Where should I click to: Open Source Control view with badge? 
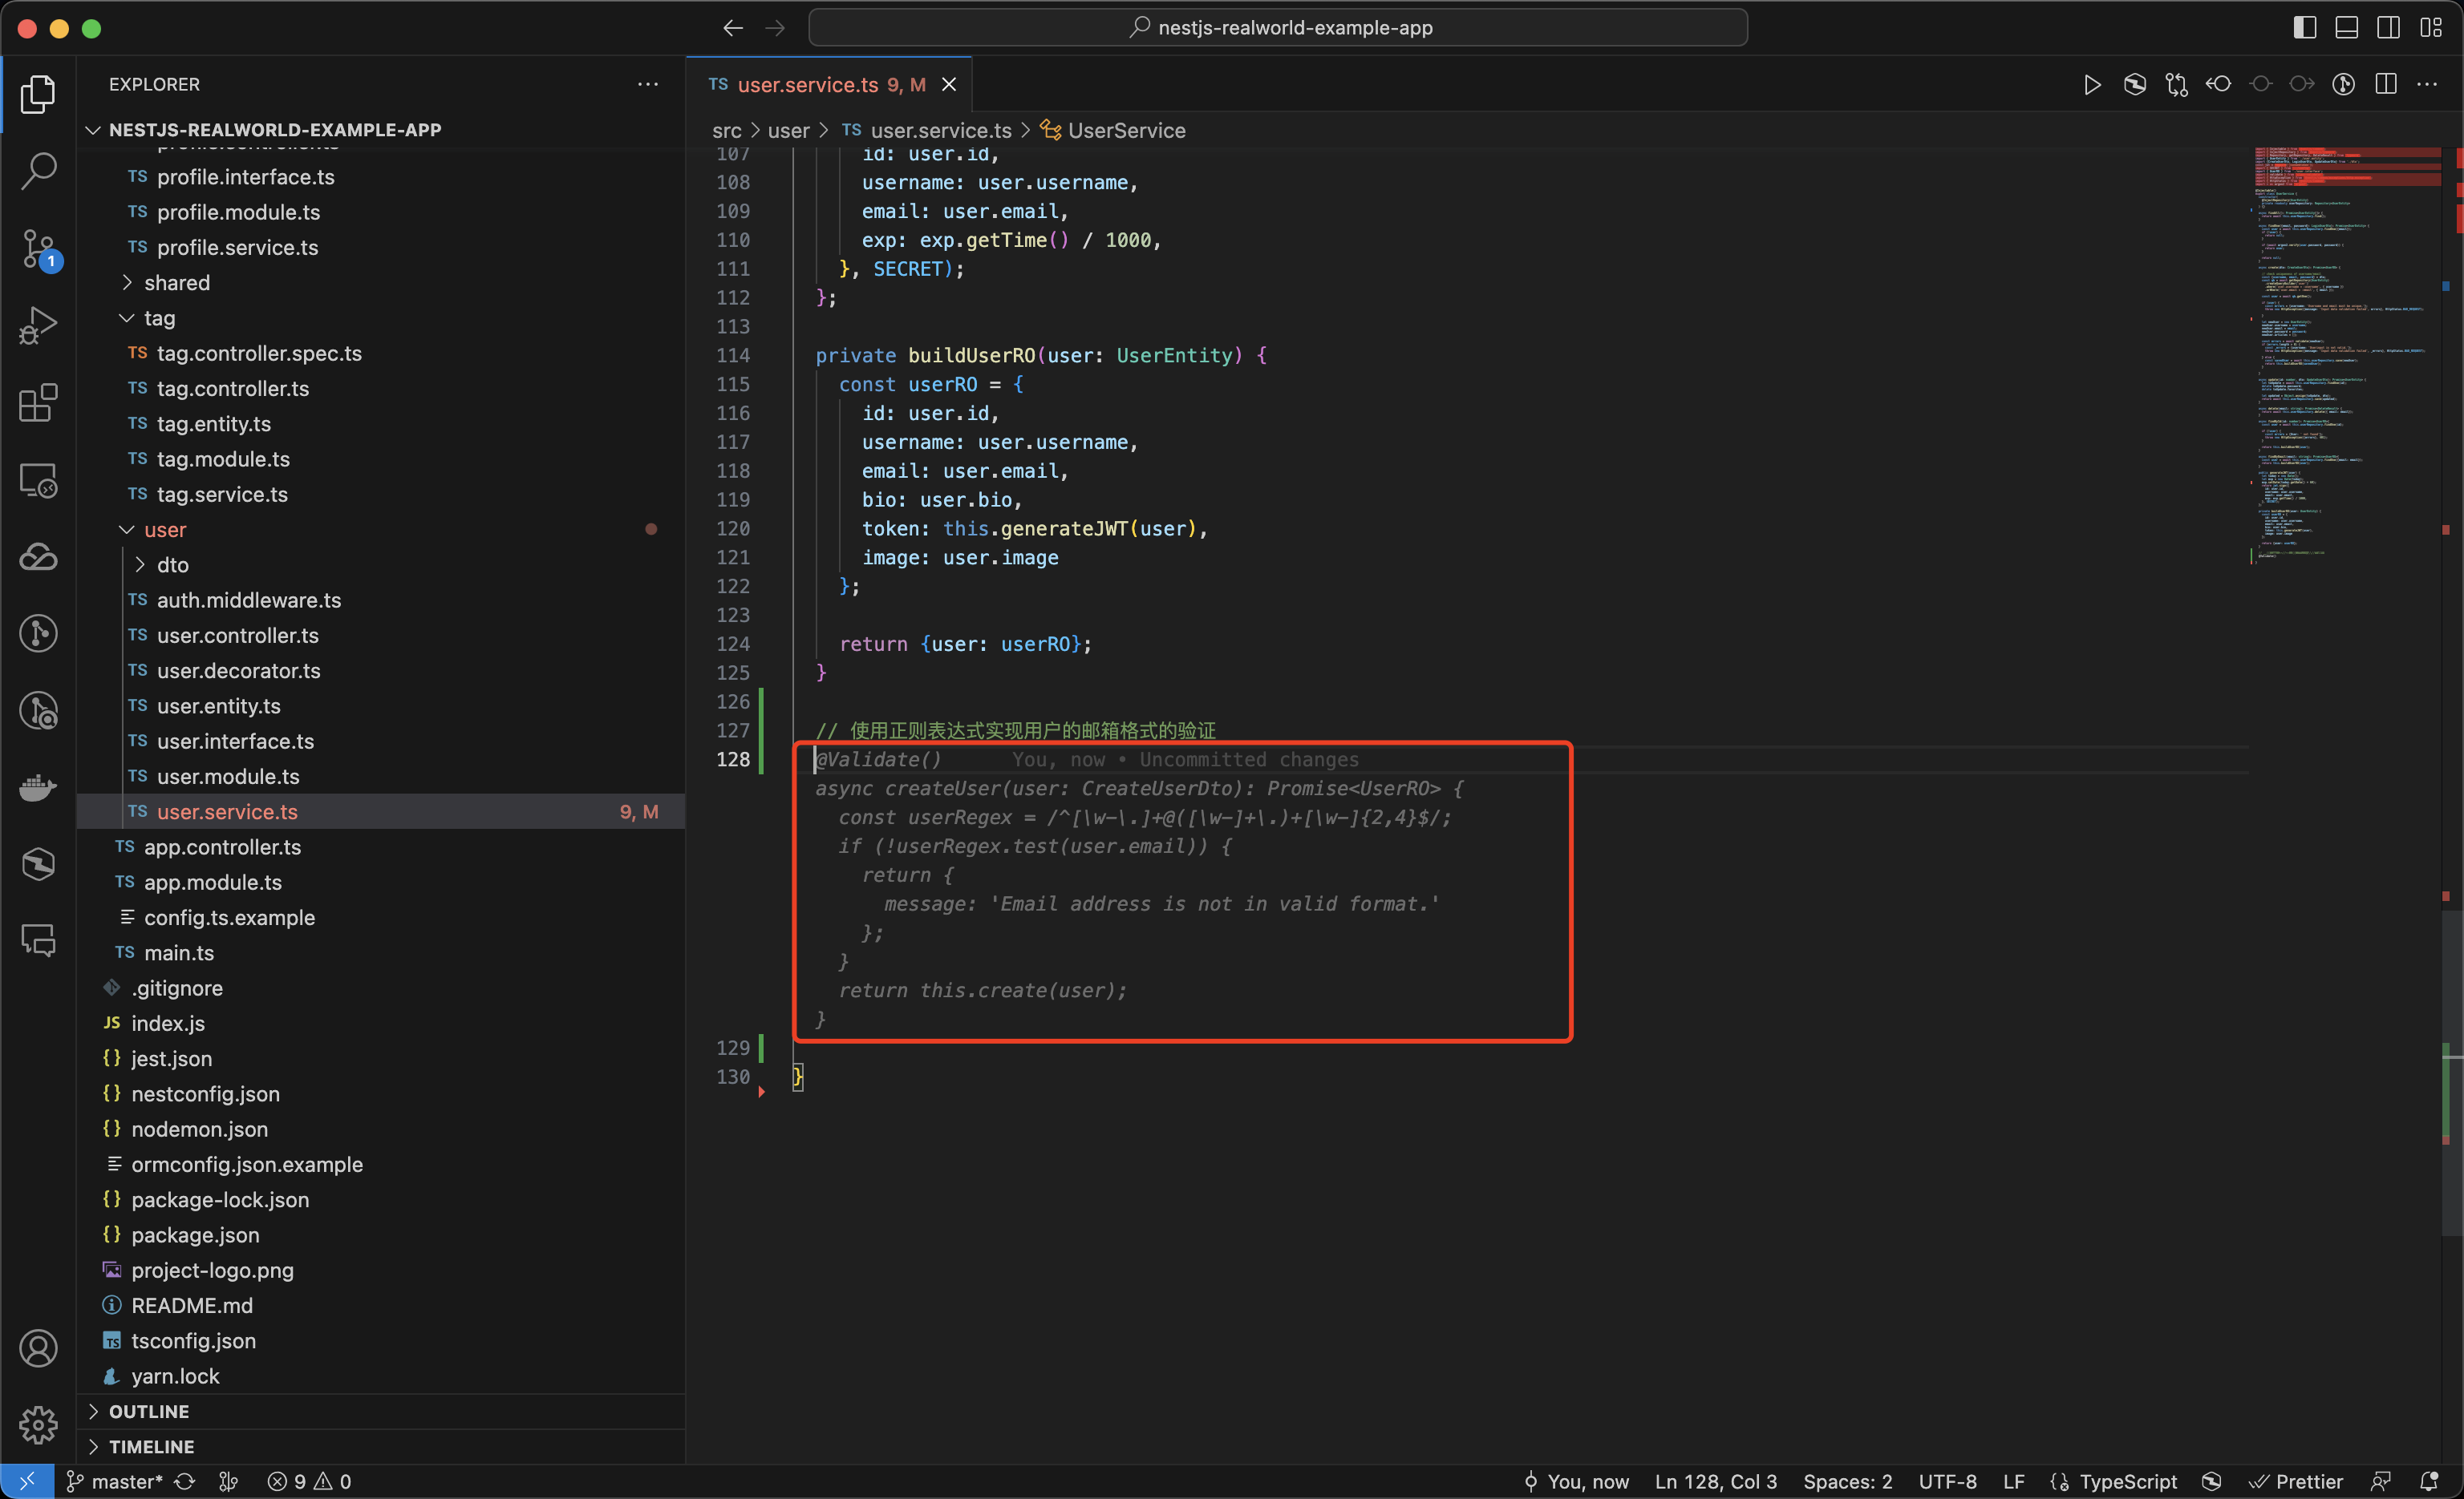38,248
